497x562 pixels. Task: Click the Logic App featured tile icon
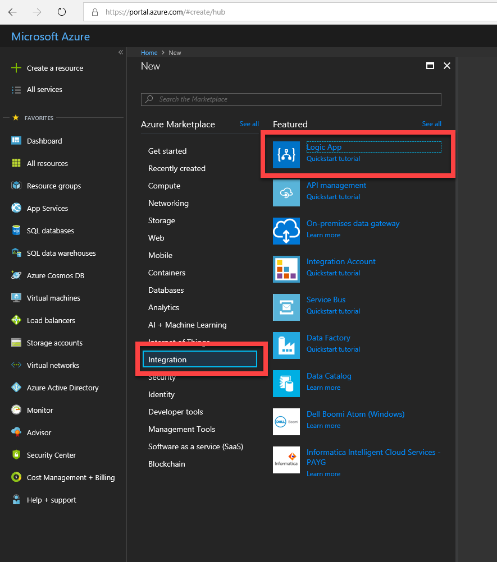pos(286,155)
